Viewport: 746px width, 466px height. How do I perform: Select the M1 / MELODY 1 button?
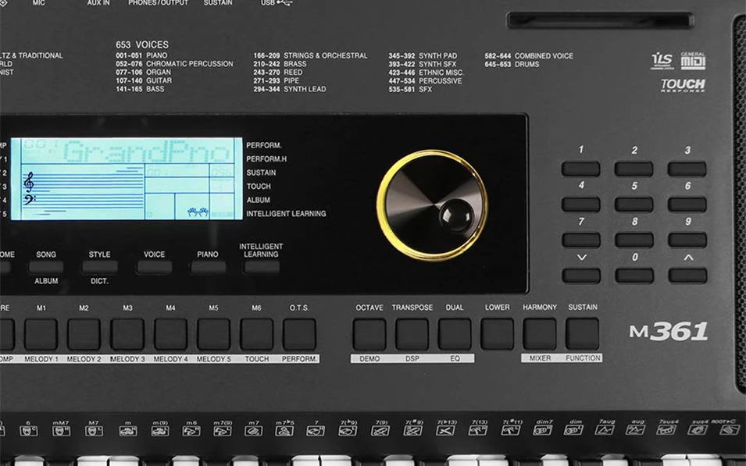(x=41, y=334)
